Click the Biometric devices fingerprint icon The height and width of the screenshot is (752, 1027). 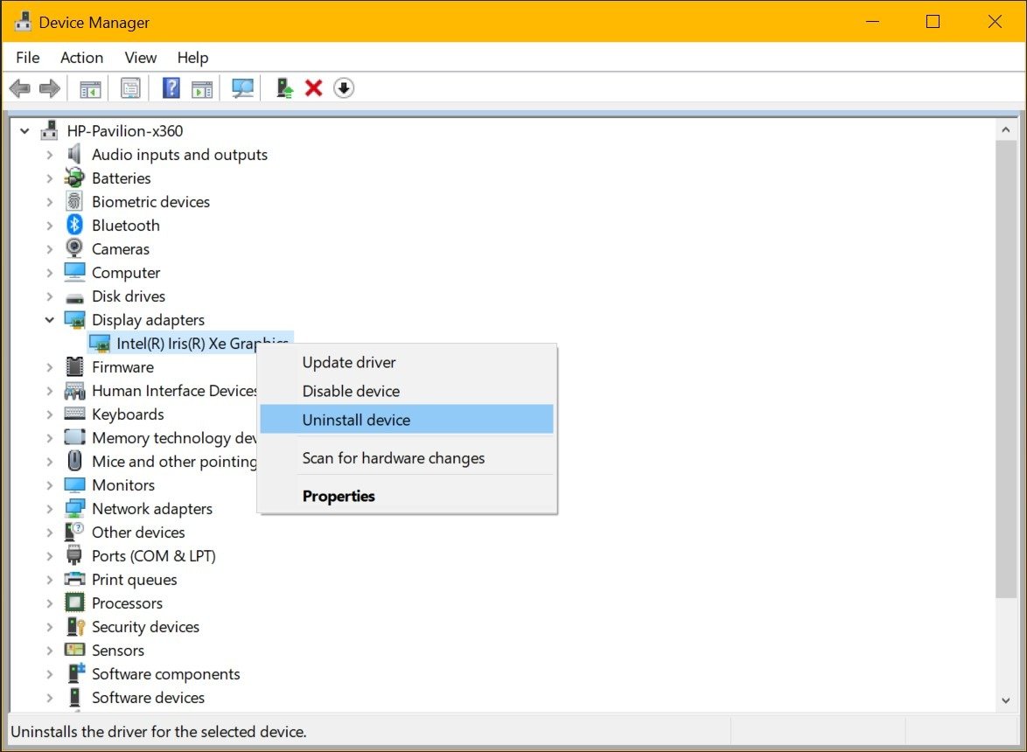coord(74,201)
